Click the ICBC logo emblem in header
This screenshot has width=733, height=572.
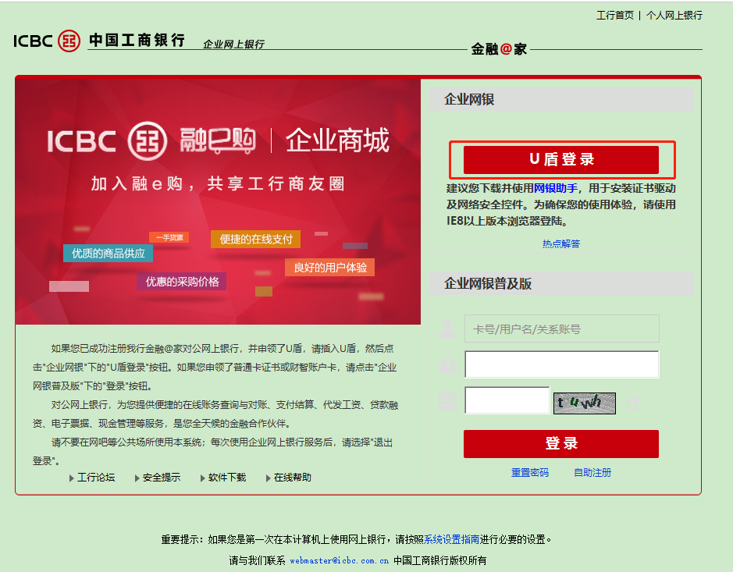pos(69,41)
